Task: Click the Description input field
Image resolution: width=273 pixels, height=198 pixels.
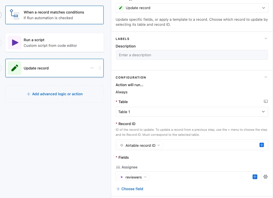Action: (x=192, y=55)
